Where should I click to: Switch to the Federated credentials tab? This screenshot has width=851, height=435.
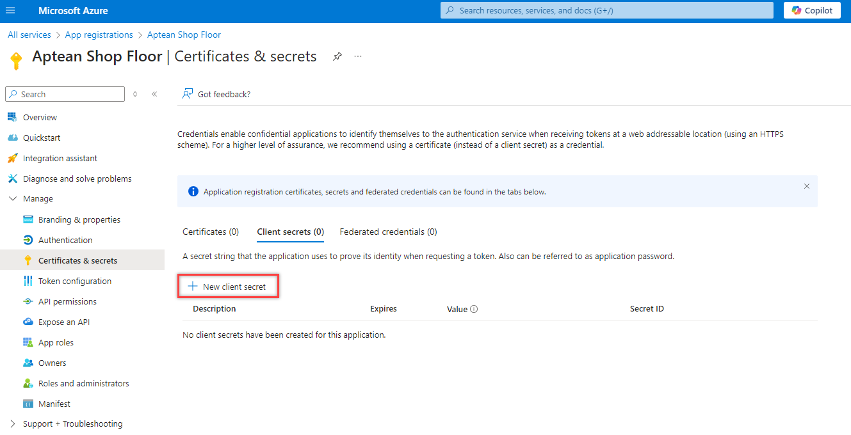point(388,232)
